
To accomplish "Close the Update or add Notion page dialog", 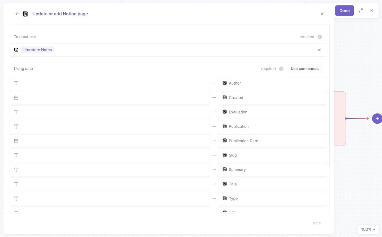I will tap(322, 14).
